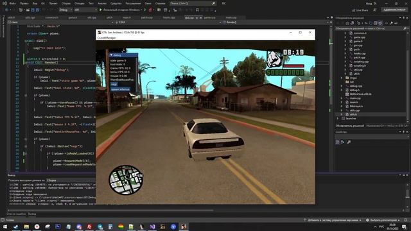411x231 pixels.
Task: Click the Solution Explorer search magnifier icon
Action: point(405,28)
